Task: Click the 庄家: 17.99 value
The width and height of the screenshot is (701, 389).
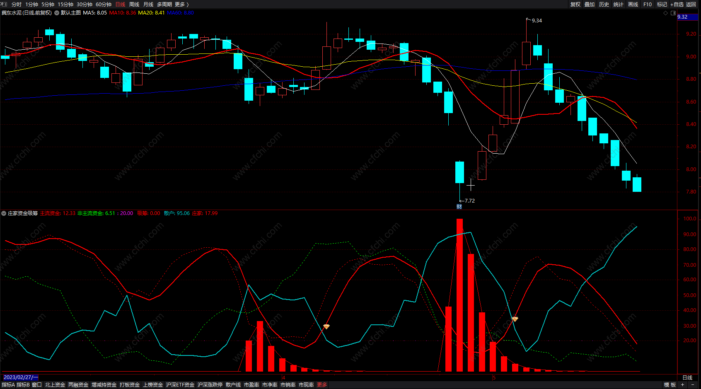Action: [x=205, y=213]
